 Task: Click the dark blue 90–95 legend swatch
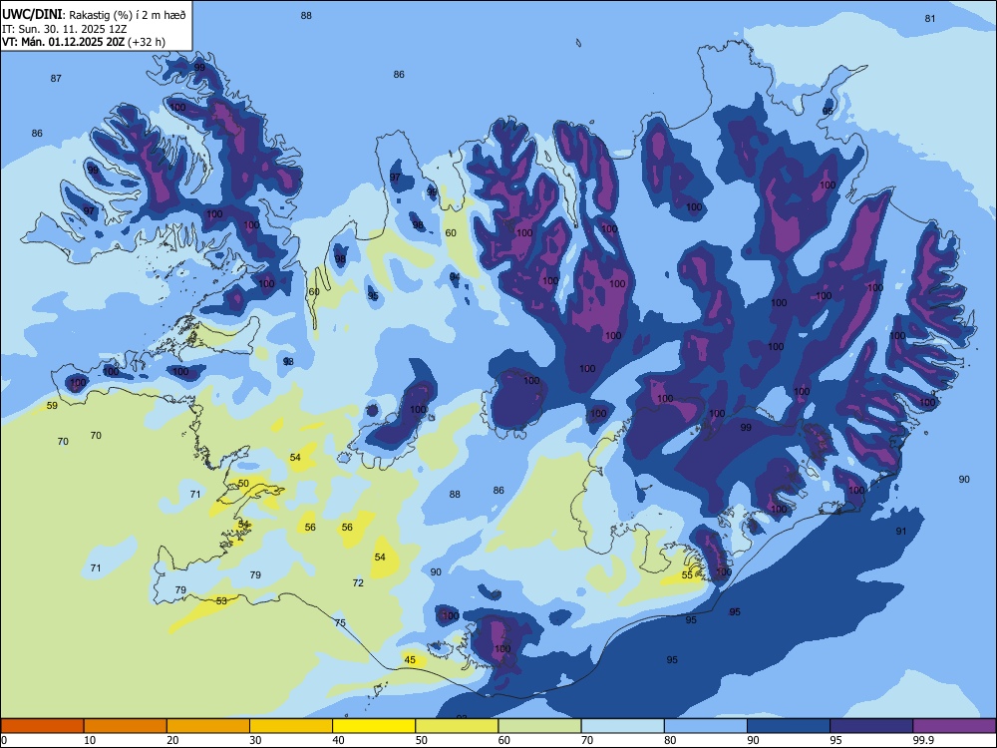click(789, 726)
